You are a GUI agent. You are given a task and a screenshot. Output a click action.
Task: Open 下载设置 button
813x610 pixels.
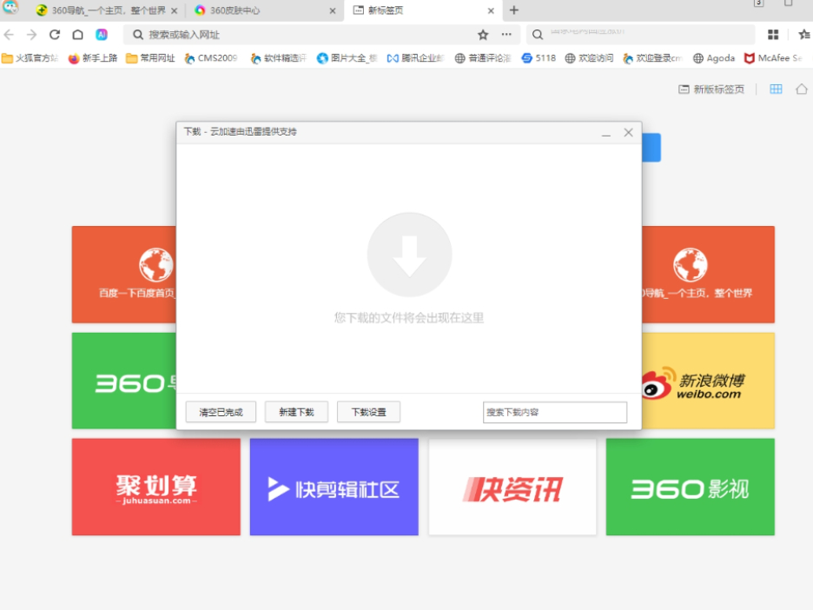[368, 412]
